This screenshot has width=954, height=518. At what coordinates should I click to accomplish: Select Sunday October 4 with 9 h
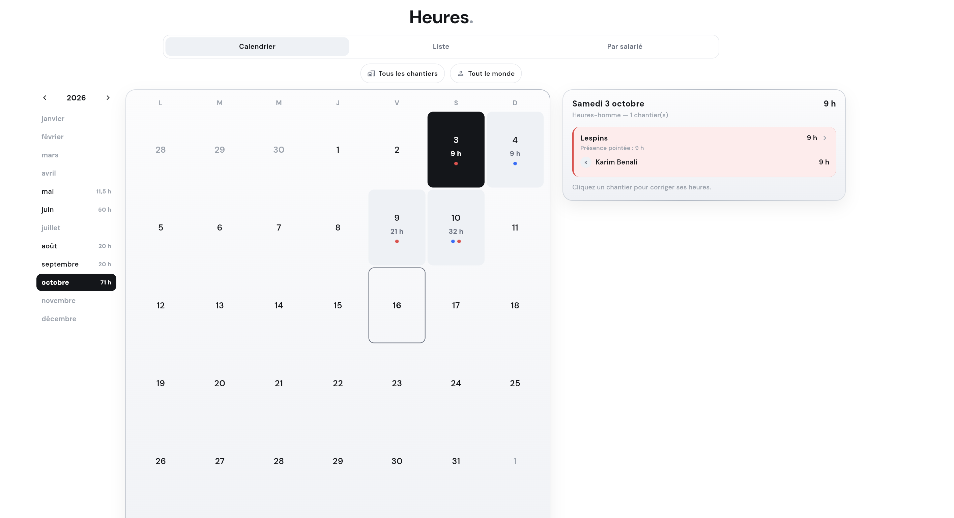tap(515, 150)
